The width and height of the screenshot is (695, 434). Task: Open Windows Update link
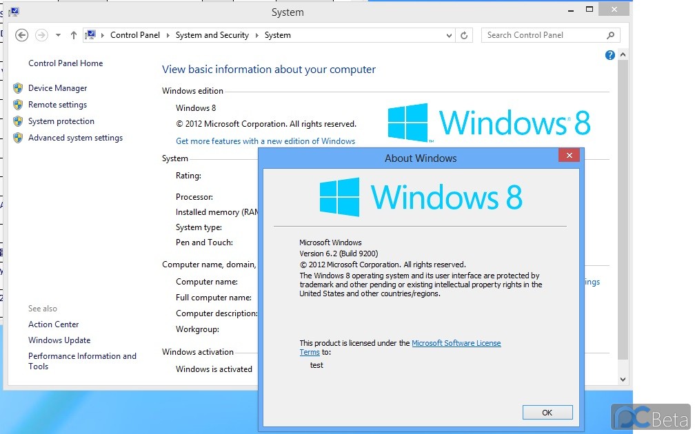(x=59, y=340)
